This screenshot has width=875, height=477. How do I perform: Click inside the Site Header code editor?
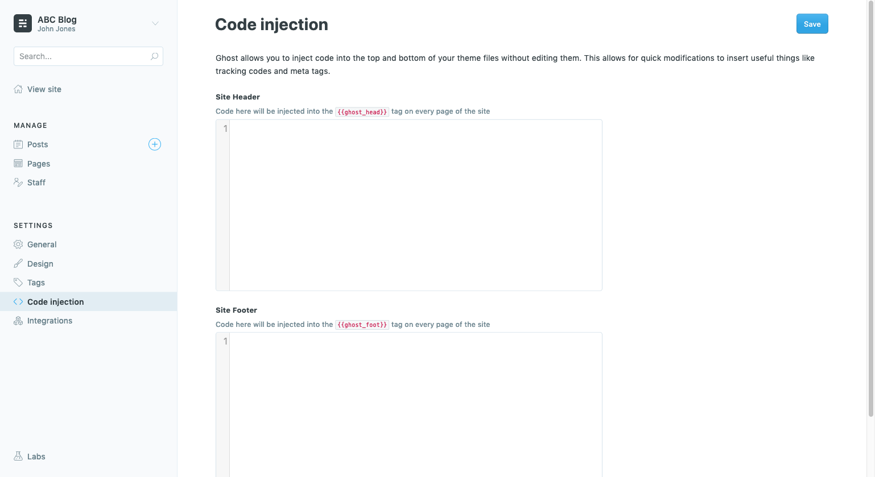pos(415,205)
